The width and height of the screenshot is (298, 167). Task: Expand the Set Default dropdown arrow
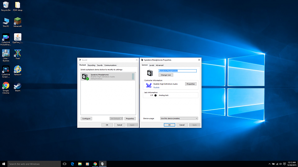[122, 119]
